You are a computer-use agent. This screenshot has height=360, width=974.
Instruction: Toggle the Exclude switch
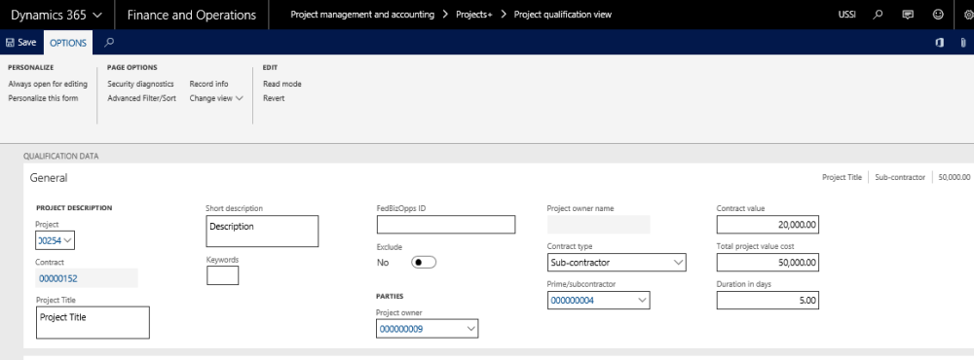[x=424, y=262]
